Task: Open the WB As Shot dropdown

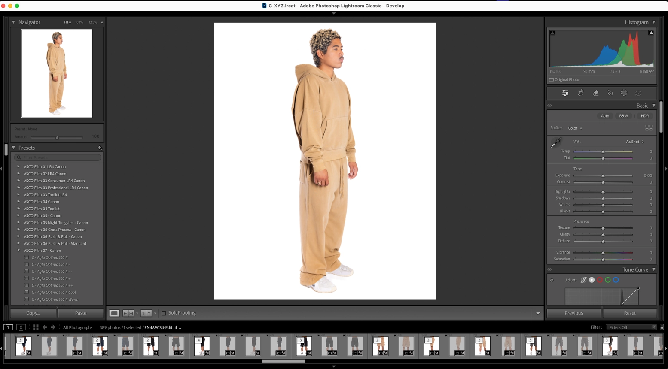Action: 634,142
